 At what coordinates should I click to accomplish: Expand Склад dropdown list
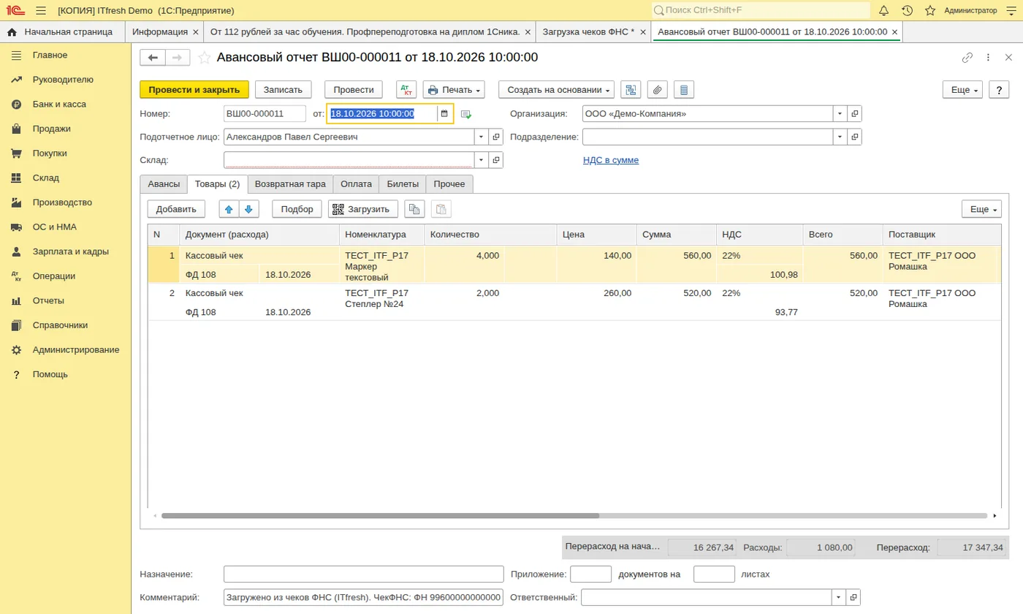click(x=482, y=159)
